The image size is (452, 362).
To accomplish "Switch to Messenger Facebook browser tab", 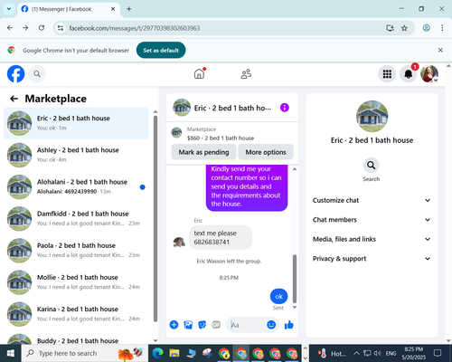I will [x=69, y=9].
